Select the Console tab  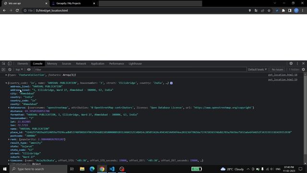tap(37, 63)
